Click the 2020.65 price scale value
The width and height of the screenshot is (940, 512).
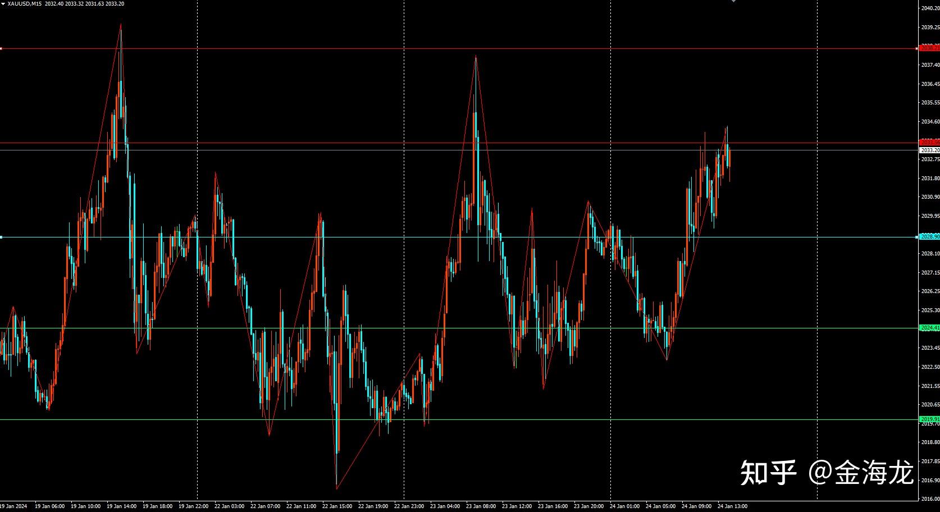tap(930, 405)
